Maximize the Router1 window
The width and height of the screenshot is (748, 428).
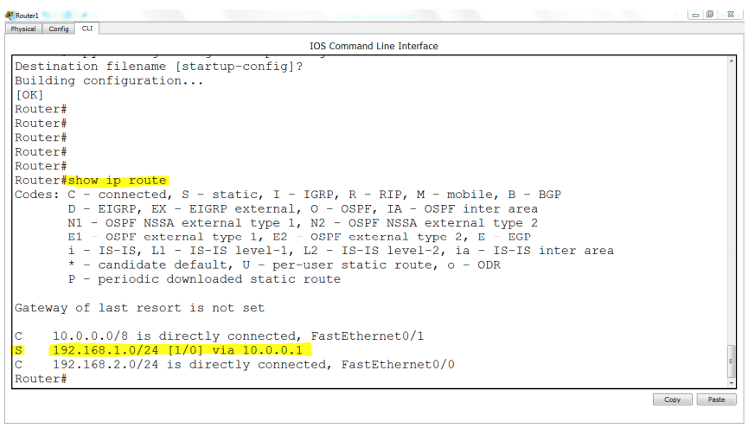pos(710,15)
